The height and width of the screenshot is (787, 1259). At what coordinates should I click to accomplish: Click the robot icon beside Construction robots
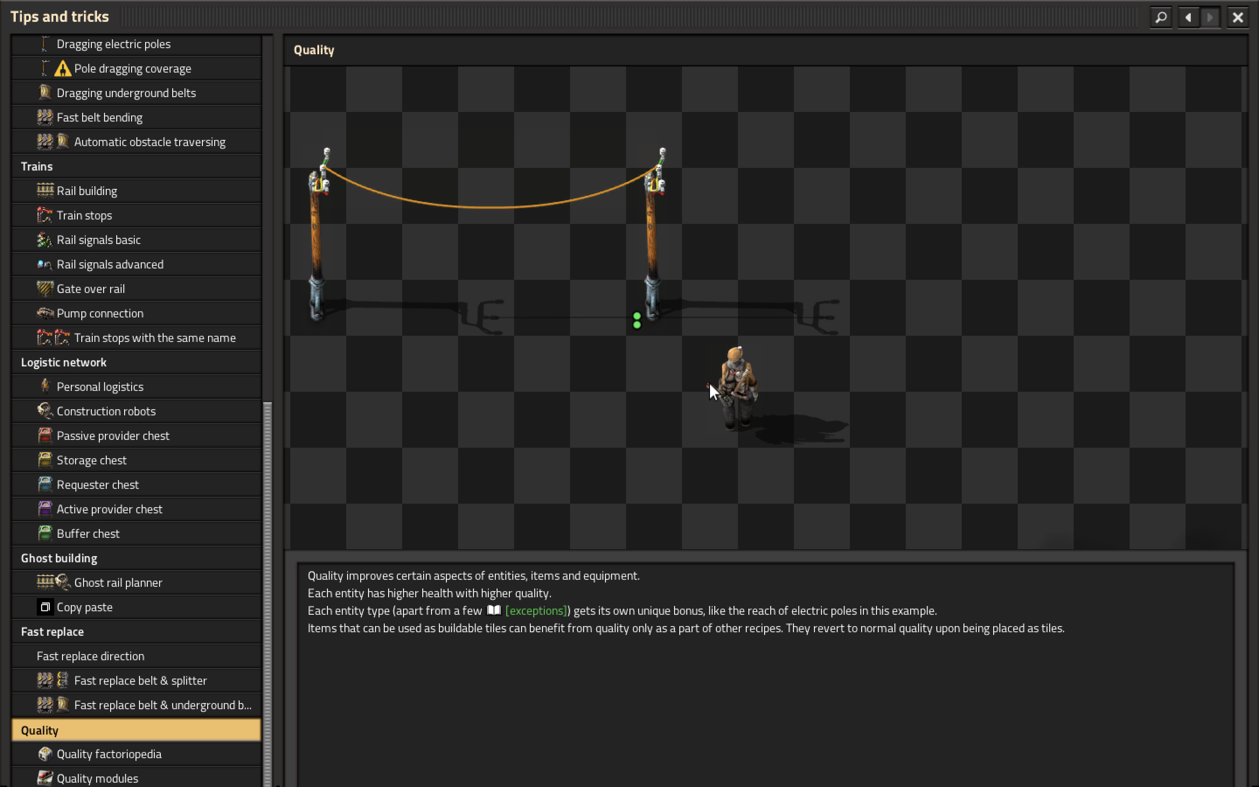click(x=45, y=411)
